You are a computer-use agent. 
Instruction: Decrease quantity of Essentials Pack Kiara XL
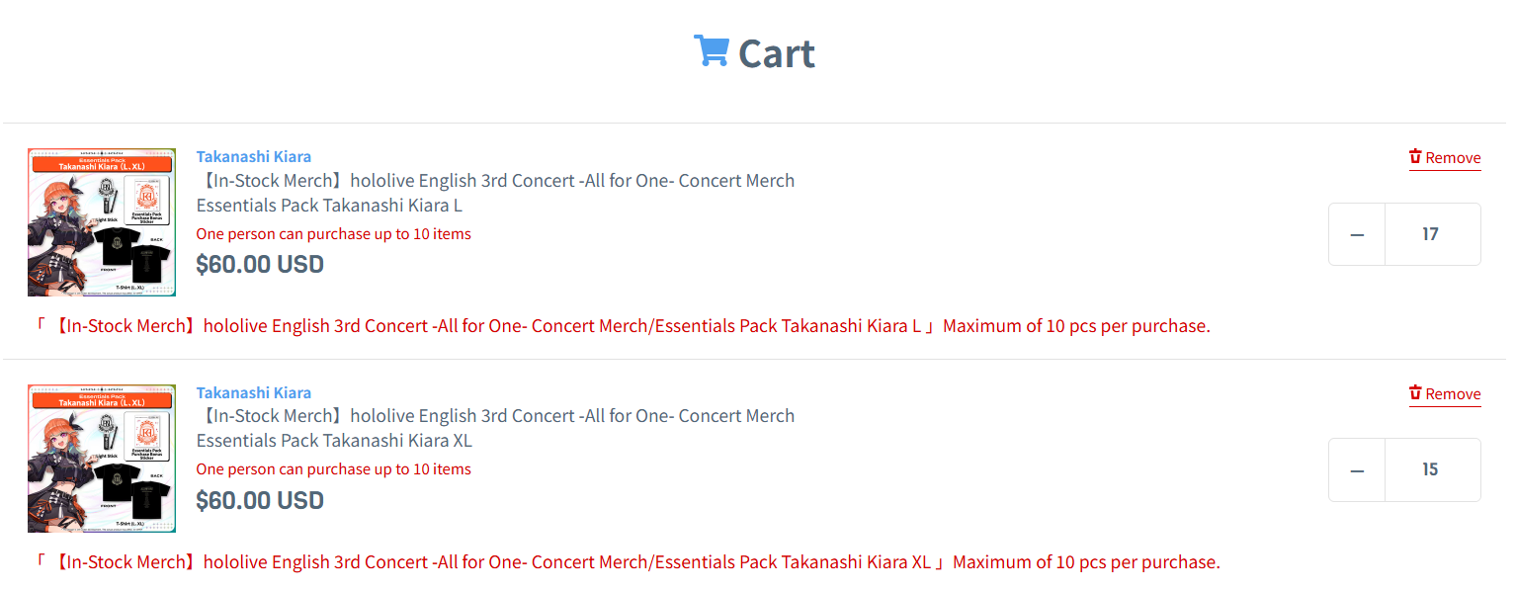[x=1357, y=470]
